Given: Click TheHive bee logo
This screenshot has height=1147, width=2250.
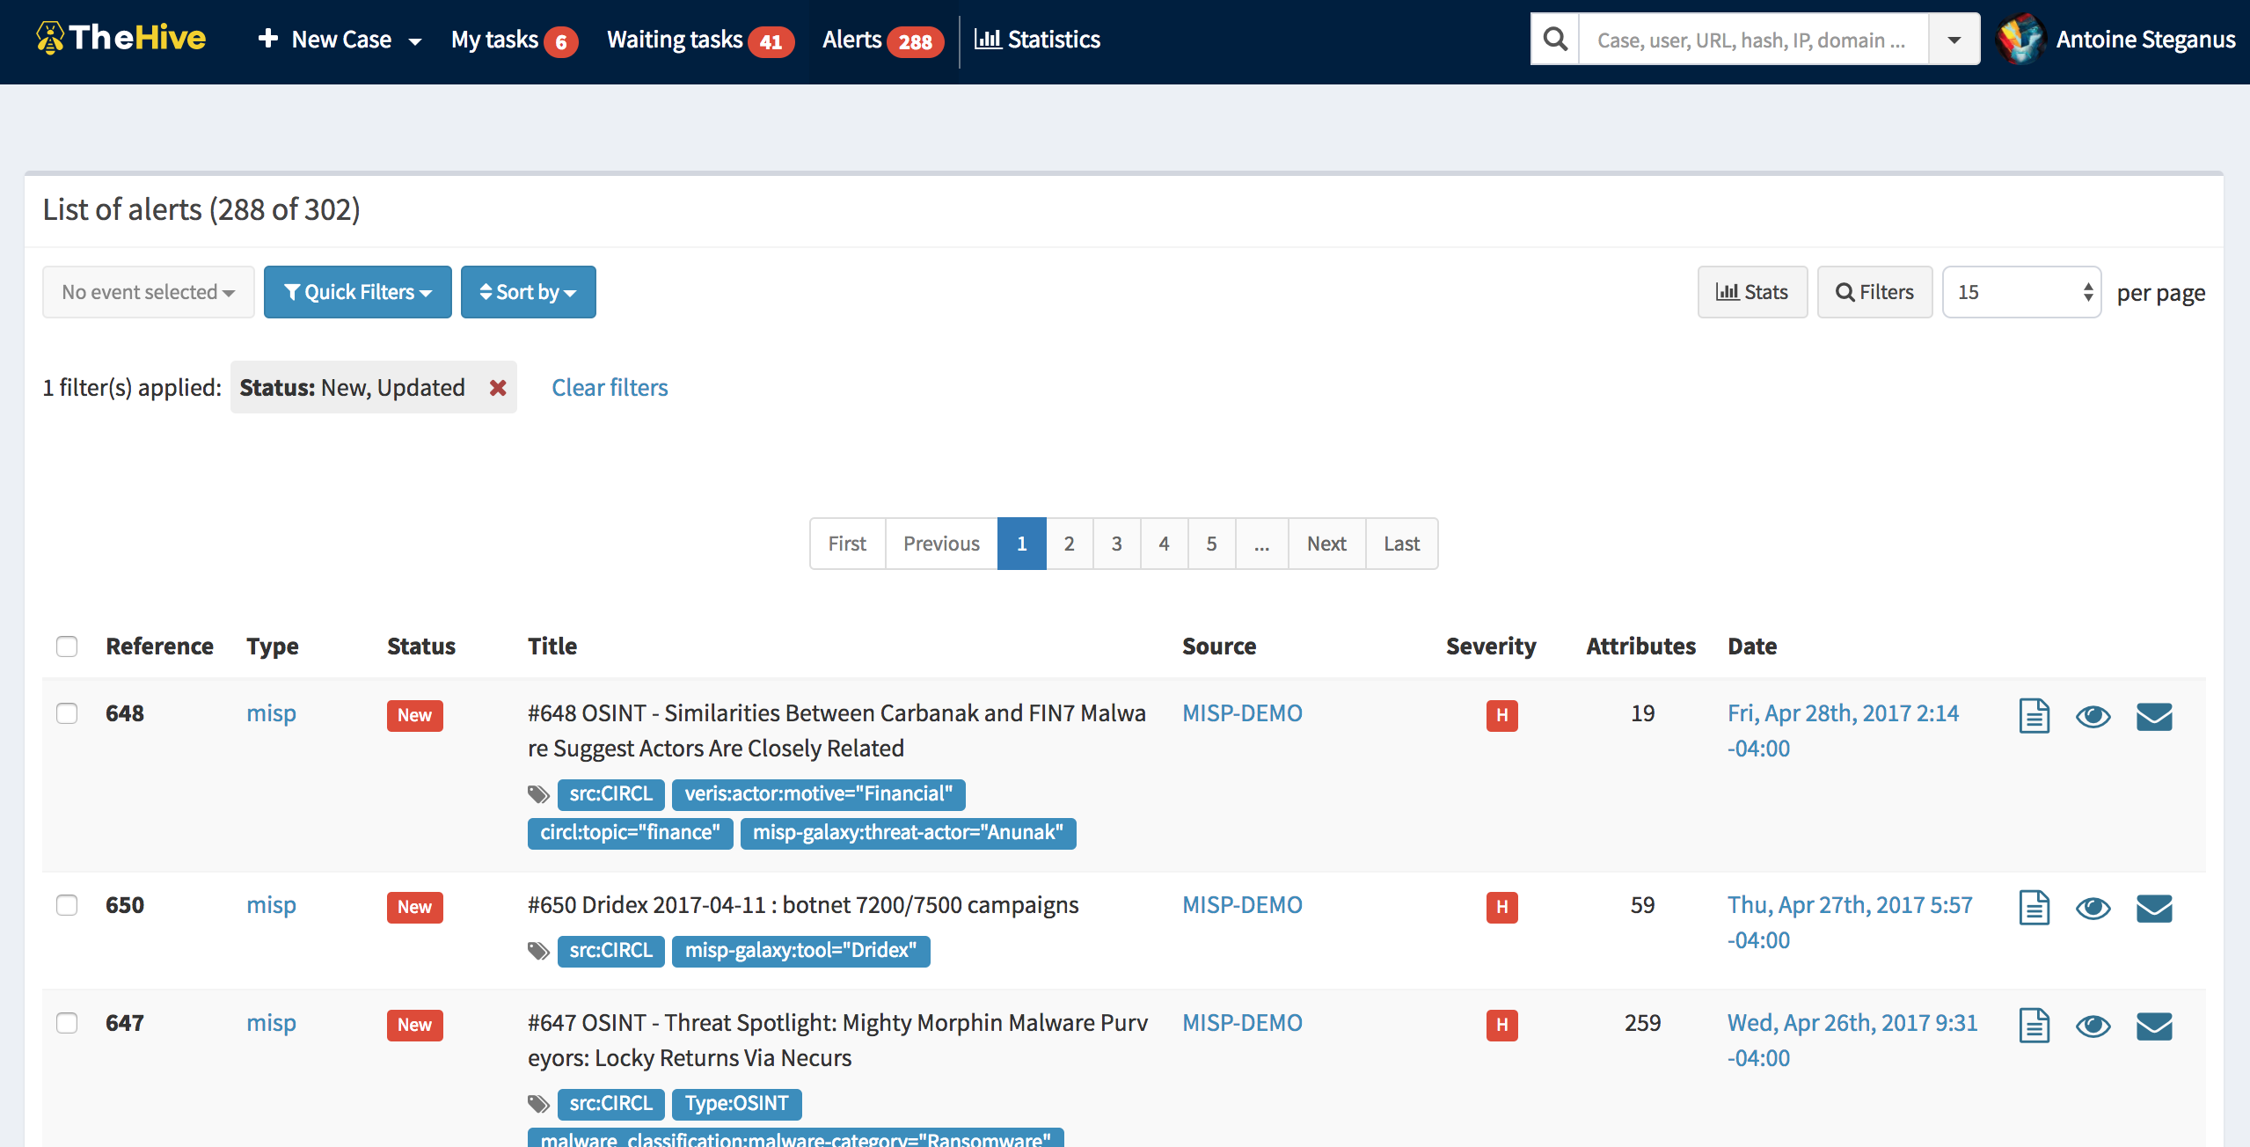Looking at the screenshot, I should point(50,39).
